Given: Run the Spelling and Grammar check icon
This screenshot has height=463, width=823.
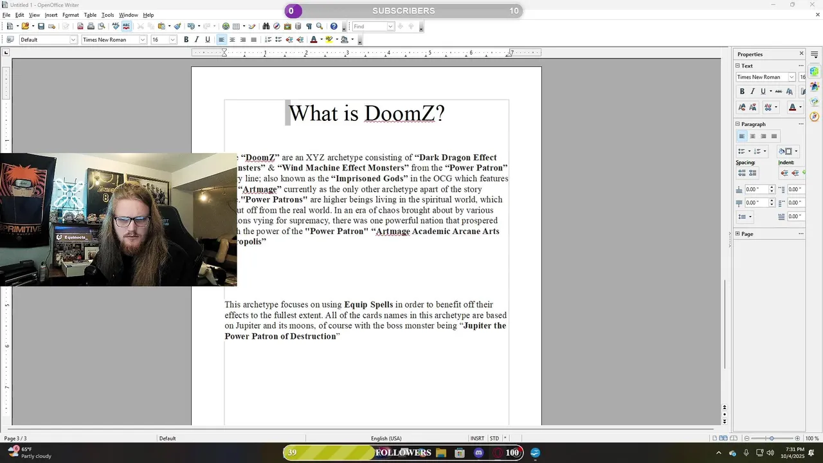Looking at the screenshot, I should tap(115, 26).
